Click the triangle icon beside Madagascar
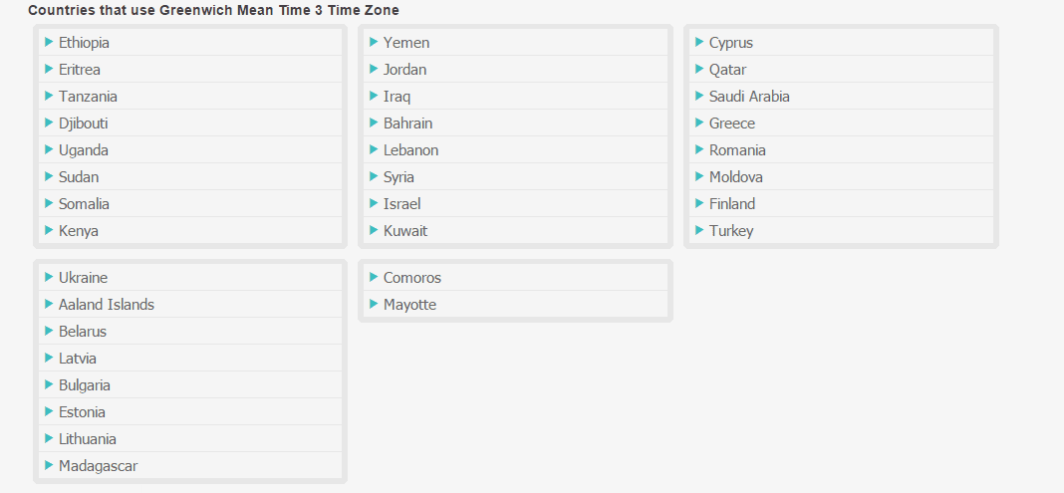 (x=49, y=465)
